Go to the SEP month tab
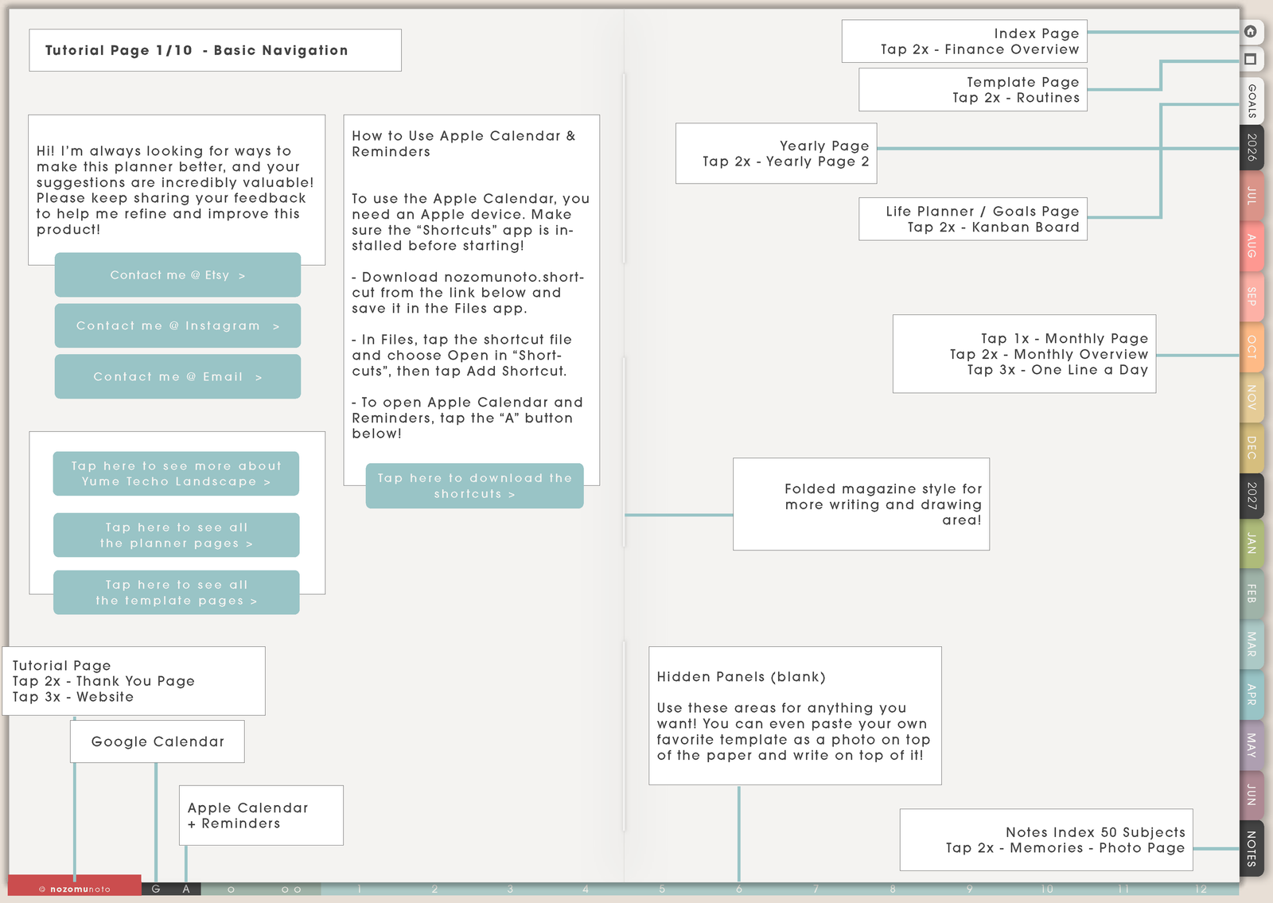Image resolution: width=1273 pixels, height=903 pixels. tap(1252, 296)
